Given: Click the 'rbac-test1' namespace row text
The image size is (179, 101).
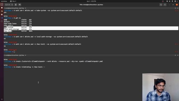Looking at the screenshot, I should 8,31.
